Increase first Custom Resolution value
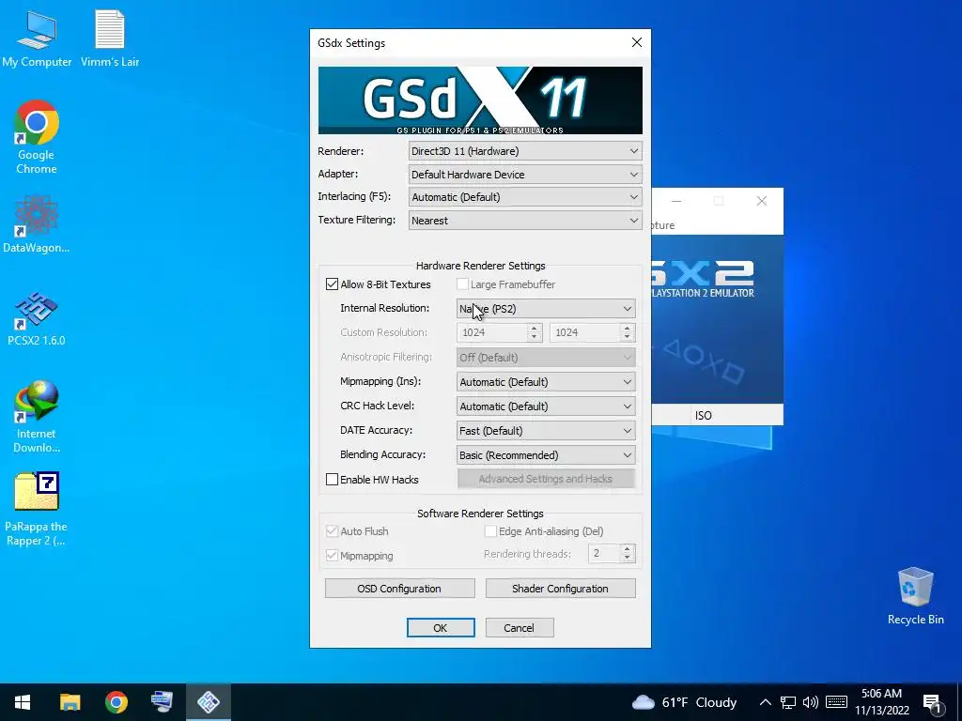This screenshot has height=721, width=962. [x=535, y=328]
